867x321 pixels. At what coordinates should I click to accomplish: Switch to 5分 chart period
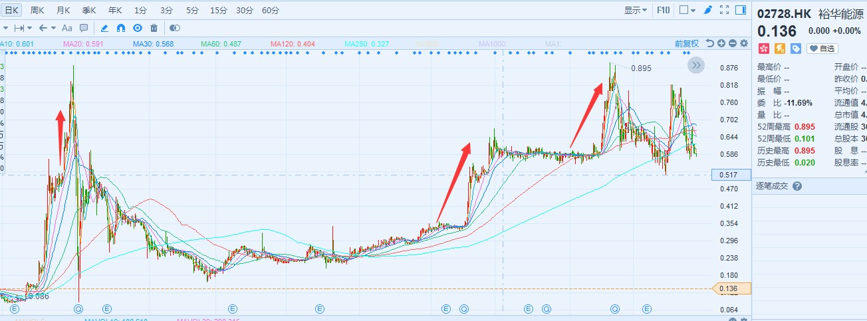coord(192,10)
